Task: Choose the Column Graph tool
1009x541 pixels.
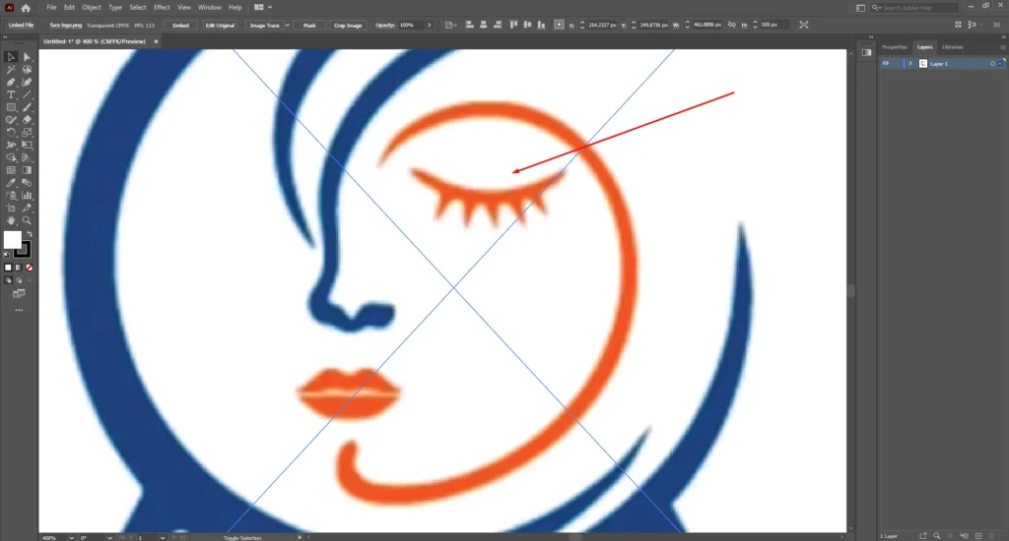Action: coord(27,196)
